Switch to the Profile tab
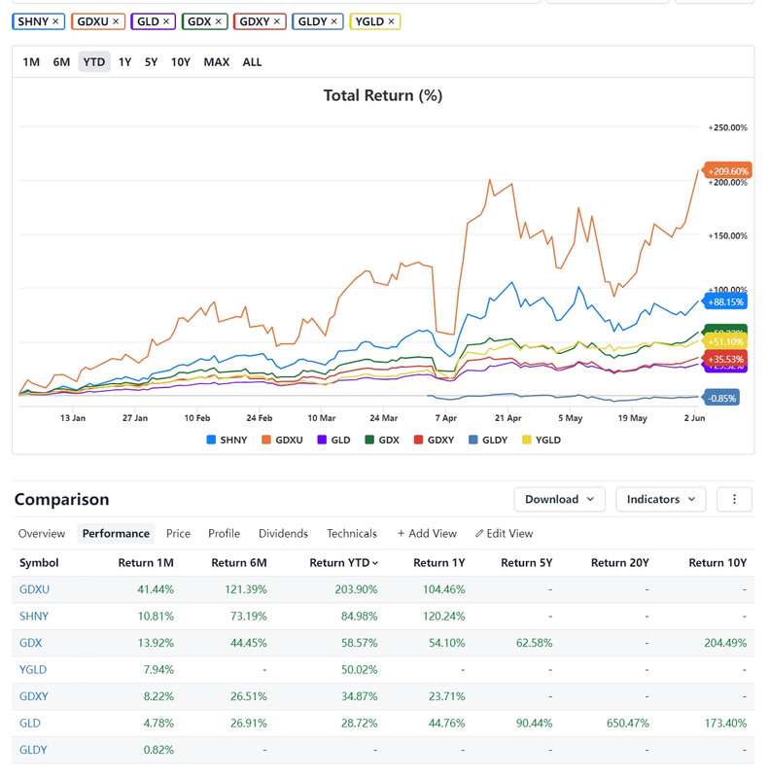This screenshot has width=769, height=778. tap(225, 534)
